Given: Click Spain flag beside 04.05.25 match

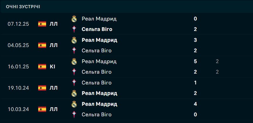Looking at the screenshot, I should click(x=42, y=45).
